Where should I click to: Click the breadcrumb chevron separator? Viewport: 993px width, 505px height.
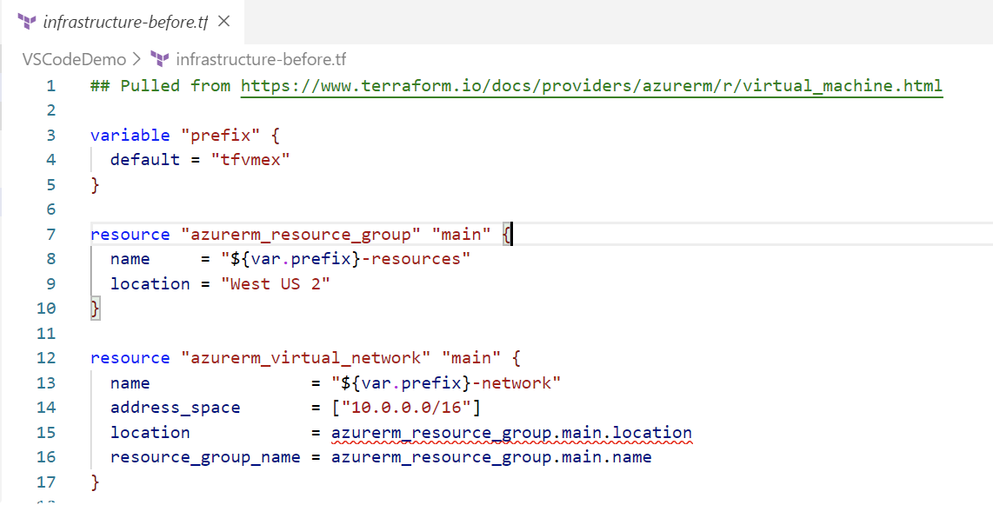tap(138, 60)
